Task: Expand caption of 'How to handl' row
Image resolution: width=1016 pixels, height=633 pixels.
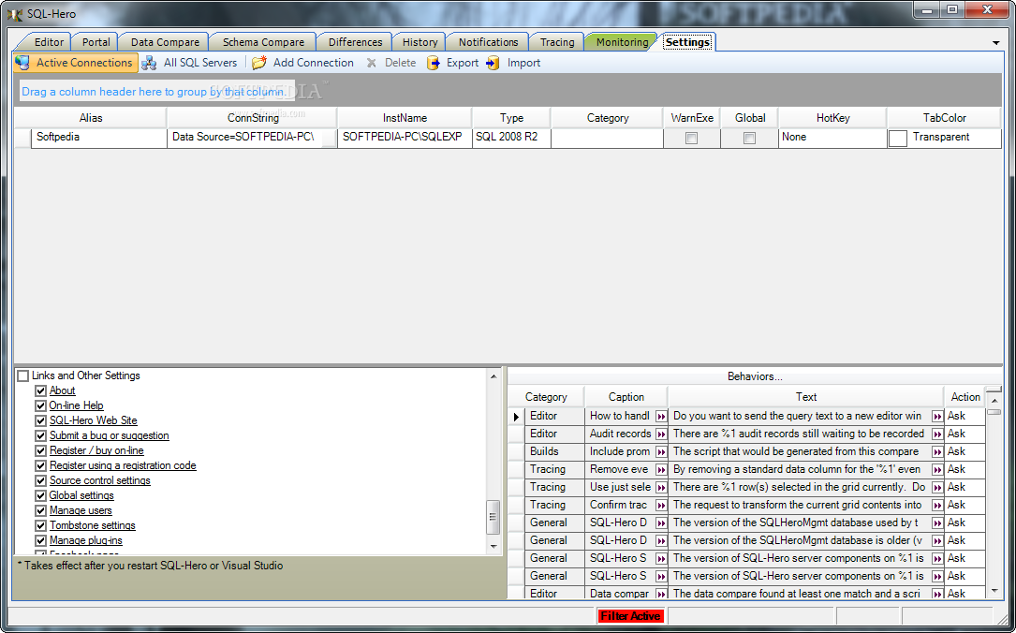Action: [x=661, y=417]
